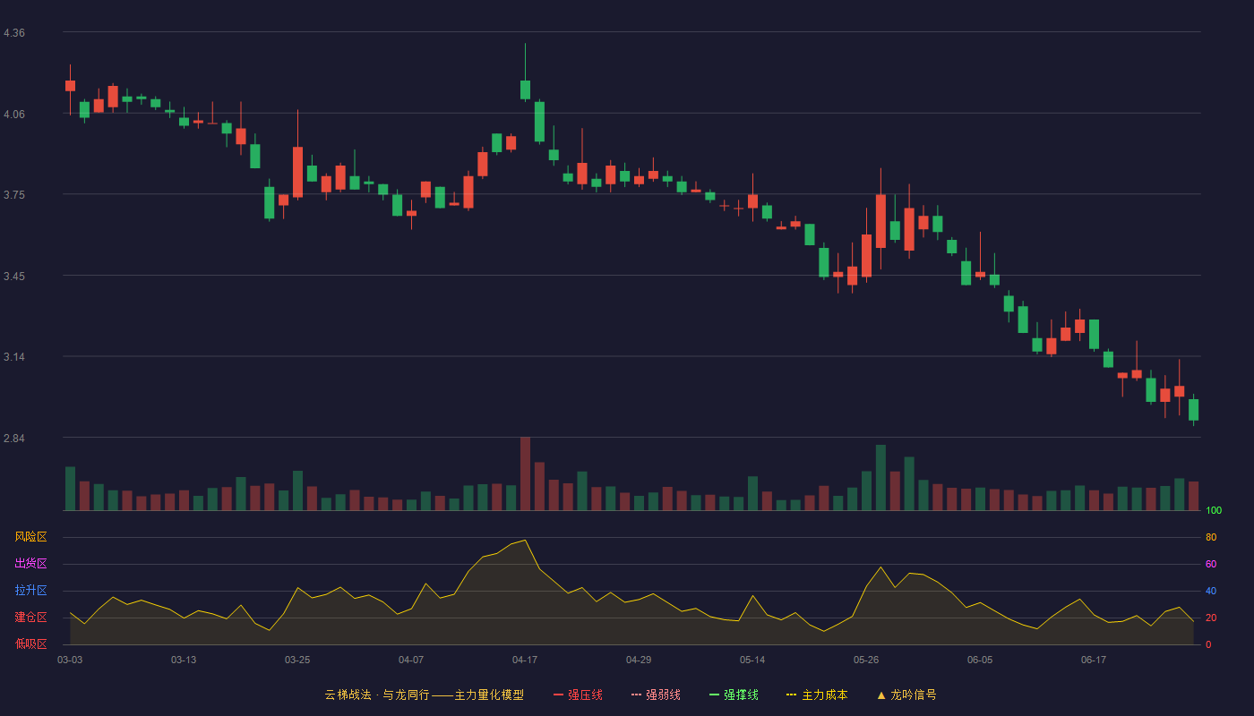Image resolution: width=1254 pixels, height=716 pixels.
Task: Toggle the 主力成本 legend item
Action: [x=817, y=695]
